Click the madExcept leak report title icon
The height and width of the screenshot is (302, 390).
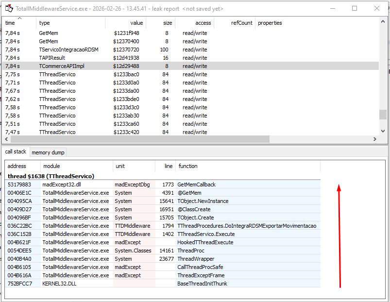pyautogui.click(x=9, y=9)
